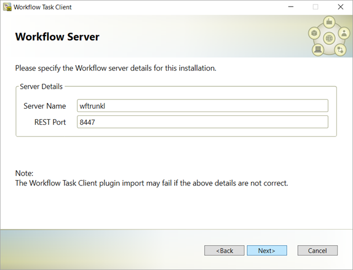The image size is (353, 270).
Task: Click the globe icon at logo center
Action: (x=329, y=38)
